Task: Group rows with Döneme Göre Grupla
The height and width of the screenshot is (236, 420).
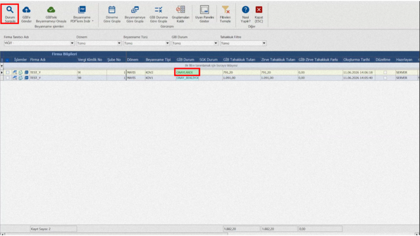Action: (x=112, y=10)
